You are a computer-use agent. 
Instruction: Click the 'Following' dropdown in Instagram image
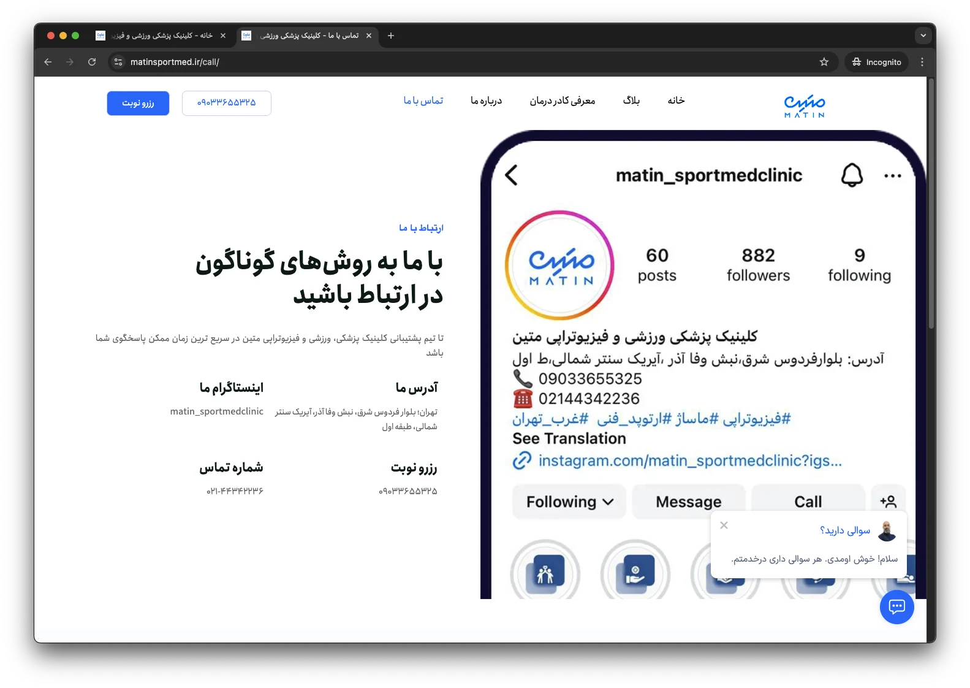[569, 502]
